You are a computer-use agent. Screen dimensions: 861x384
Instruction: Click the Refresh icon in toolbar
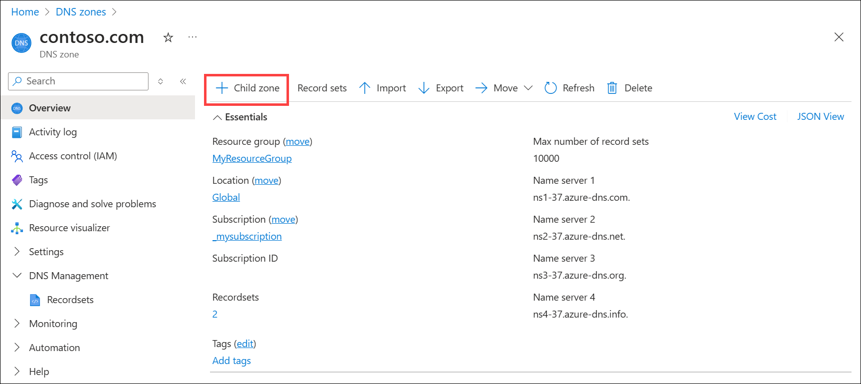point(550,88)
